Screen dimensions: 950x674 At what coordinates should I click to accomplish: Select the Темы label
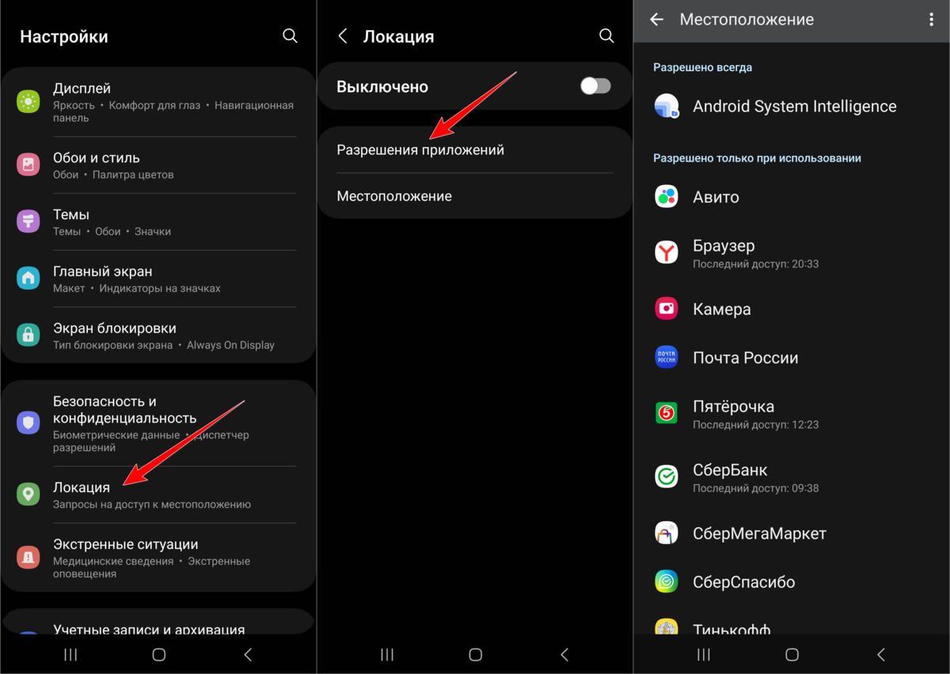(x=71, y=214)
